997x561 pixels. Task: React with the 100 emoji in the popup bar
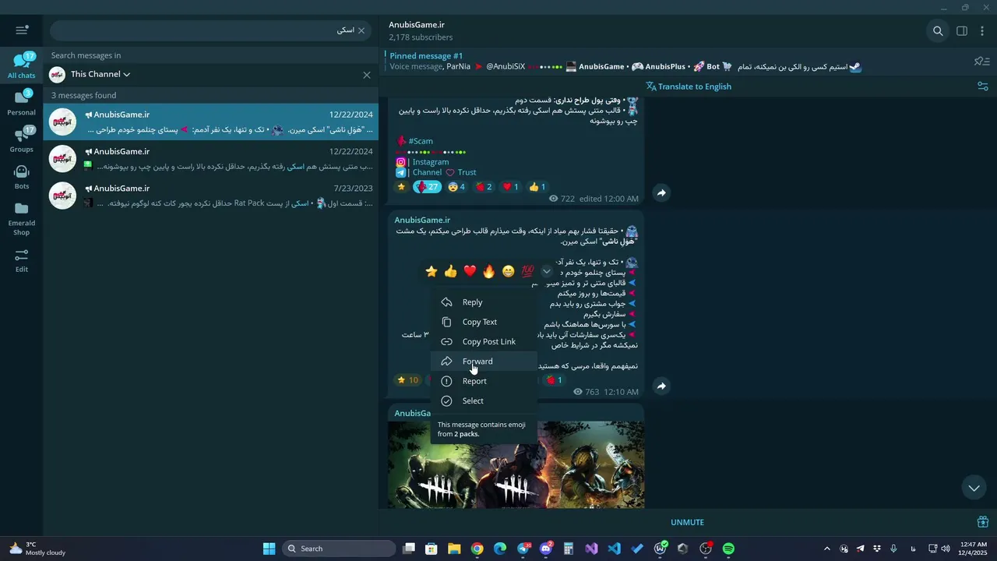click(527, 271)
